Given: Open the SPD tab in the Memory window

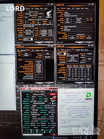Looking at the screenshot, I should [x=33, y=50].
